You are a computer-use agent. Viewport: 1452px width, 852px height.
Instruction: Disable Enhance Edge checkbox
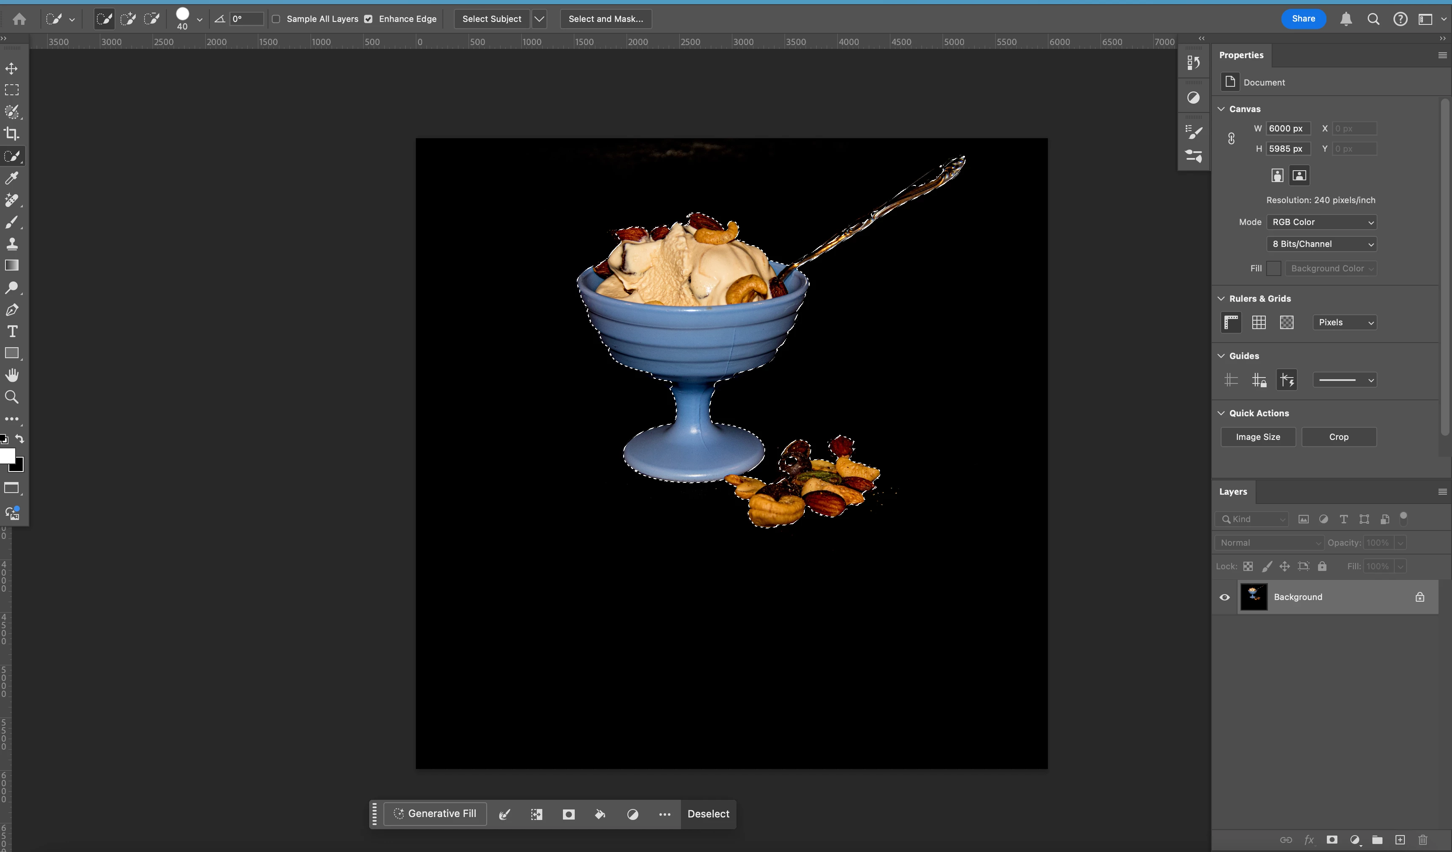(x=368, y=19)
